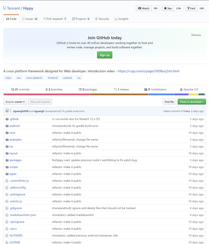This screenshot has width=209, height=244.
Task: View the 0 packages page
Action: click(x=88, y=89)
